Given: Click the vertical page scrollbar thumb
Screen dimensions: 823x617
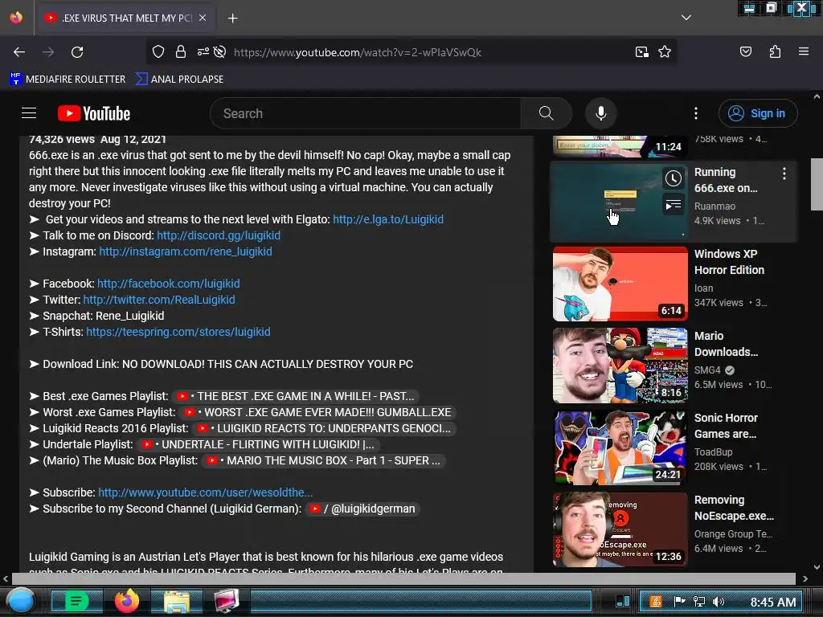Looking at the screenshot, I should (x=817, y=184).
